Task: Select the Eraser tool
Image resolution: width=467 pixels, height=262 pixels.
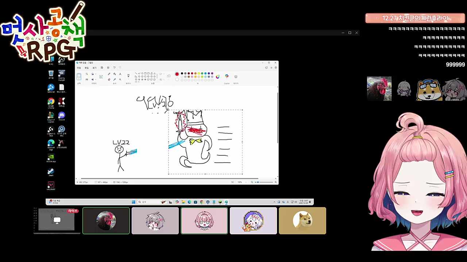Action: pyautogui.click(x=109, y=79)
